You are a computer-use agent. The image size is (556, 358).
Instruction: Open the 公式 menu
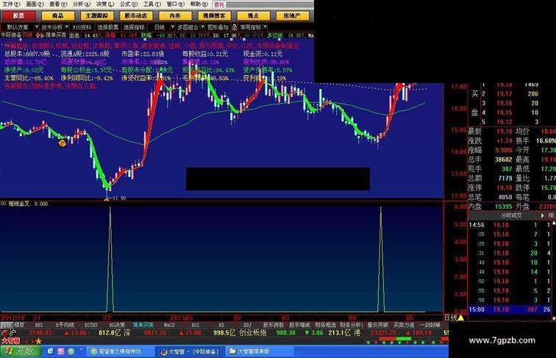coord(129,4)
